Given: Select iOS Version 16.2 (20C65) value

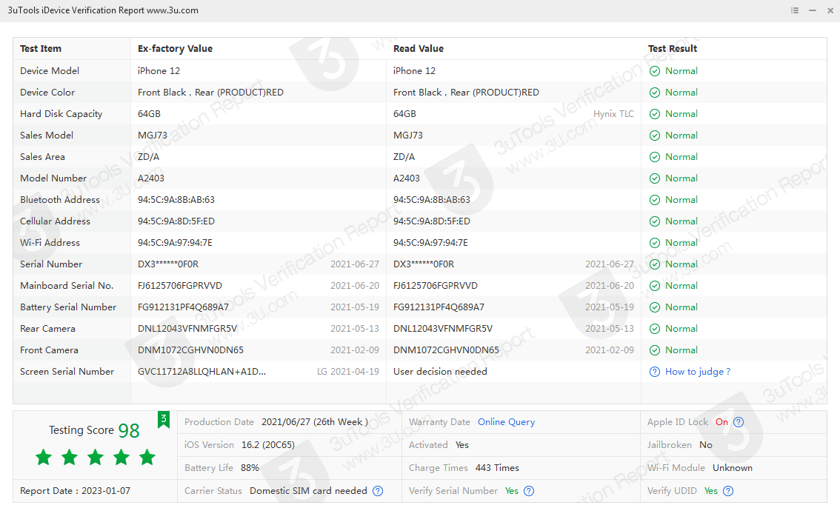Looking at the screenshot, I should [x=268, y=445].
